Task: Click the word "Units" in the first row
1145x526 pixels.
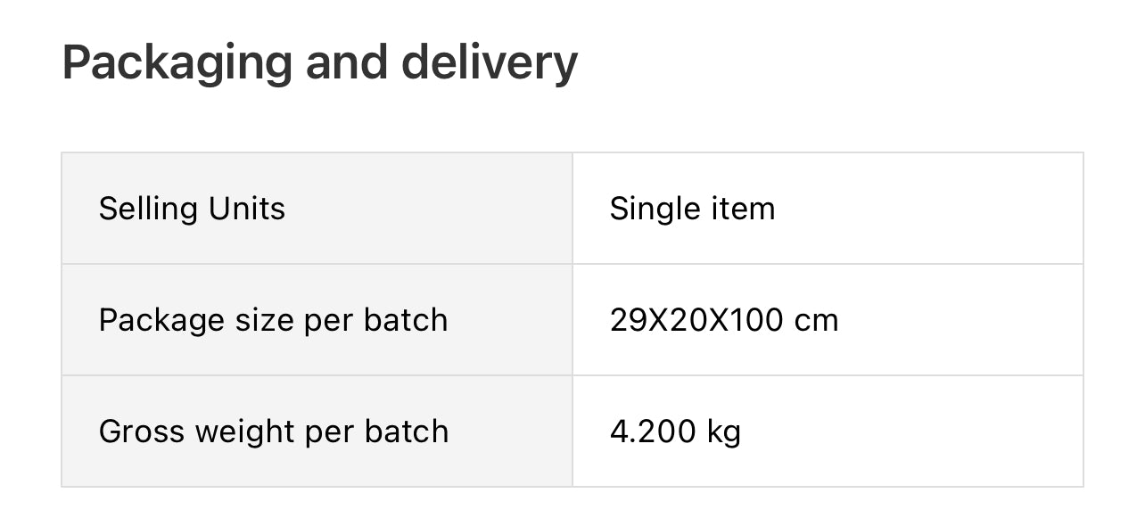Action: click(247, 209)
